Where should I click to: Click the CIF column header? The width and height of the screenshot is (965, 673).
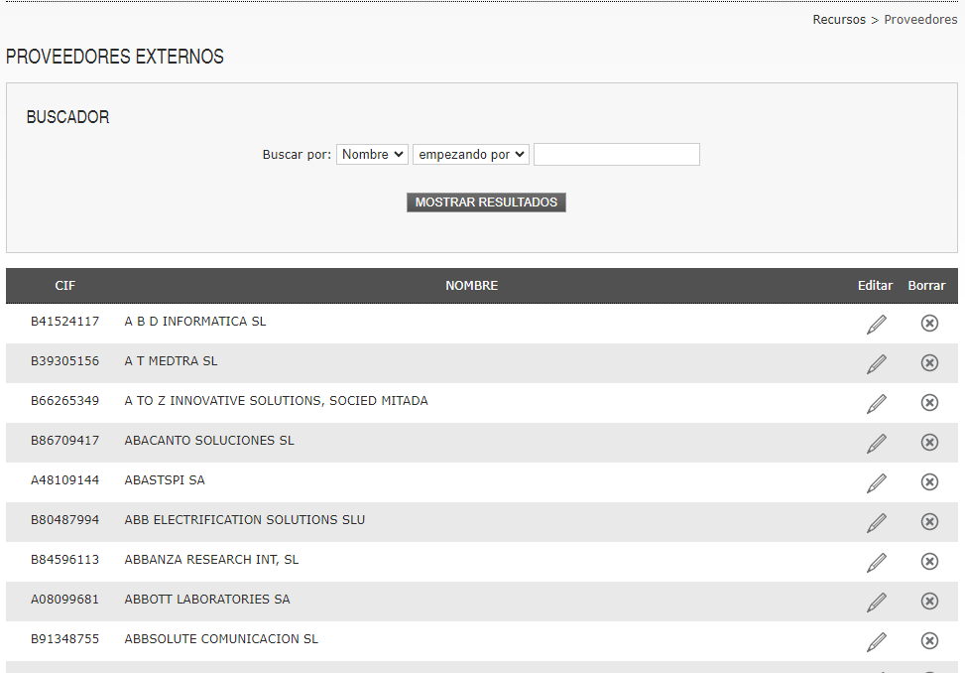[64, 286]
